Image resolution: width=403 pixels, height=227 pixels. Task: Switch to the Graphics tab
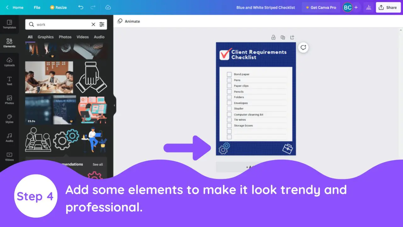tap(46, 37)
